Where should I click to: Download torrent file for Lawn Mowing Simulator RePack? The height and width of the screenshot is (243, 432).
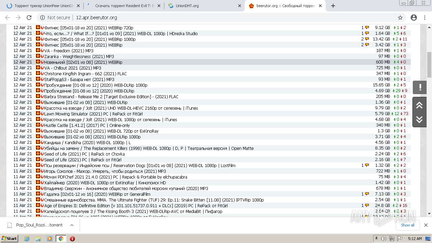[x=38, y=114]
